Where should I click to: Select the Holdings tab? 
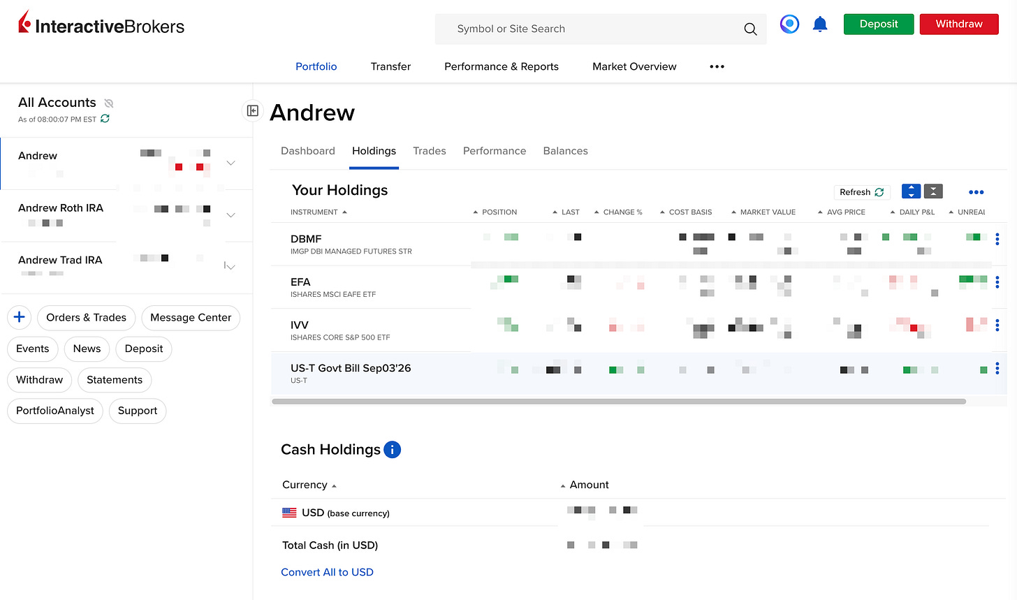[x=374, y=151]
